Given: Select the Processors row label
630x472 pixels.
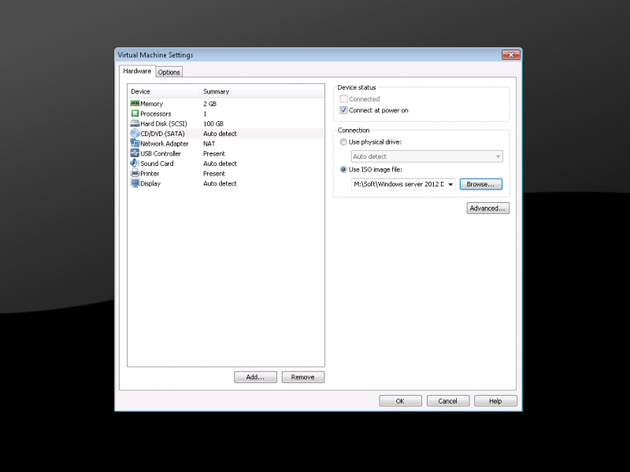Looking at the screenshot, I should pos(155,113).
